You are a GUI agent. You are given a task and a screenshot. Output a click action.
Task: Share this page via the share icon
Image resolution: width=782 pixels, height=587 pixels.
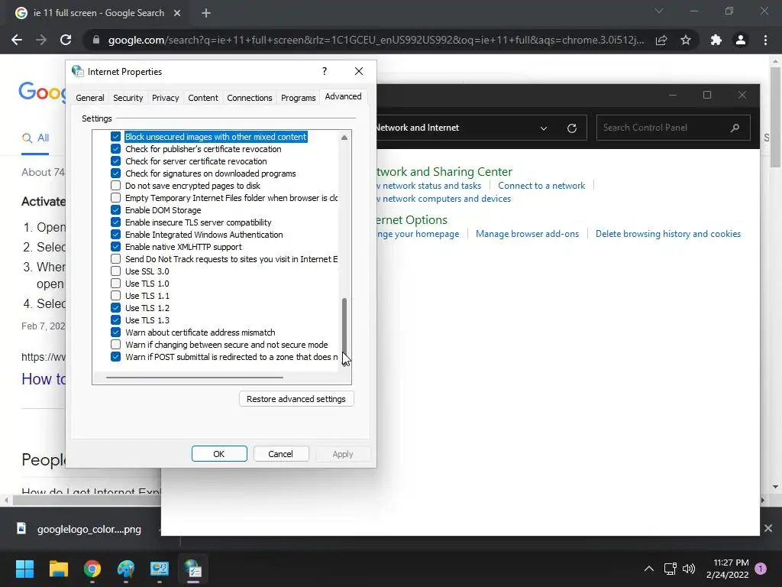[x=661, y=40]
